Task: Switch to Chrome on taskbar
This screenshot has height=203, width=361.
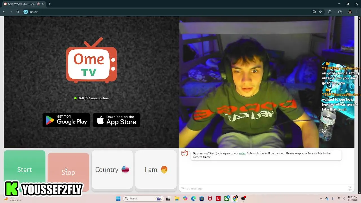Action: 235,198
